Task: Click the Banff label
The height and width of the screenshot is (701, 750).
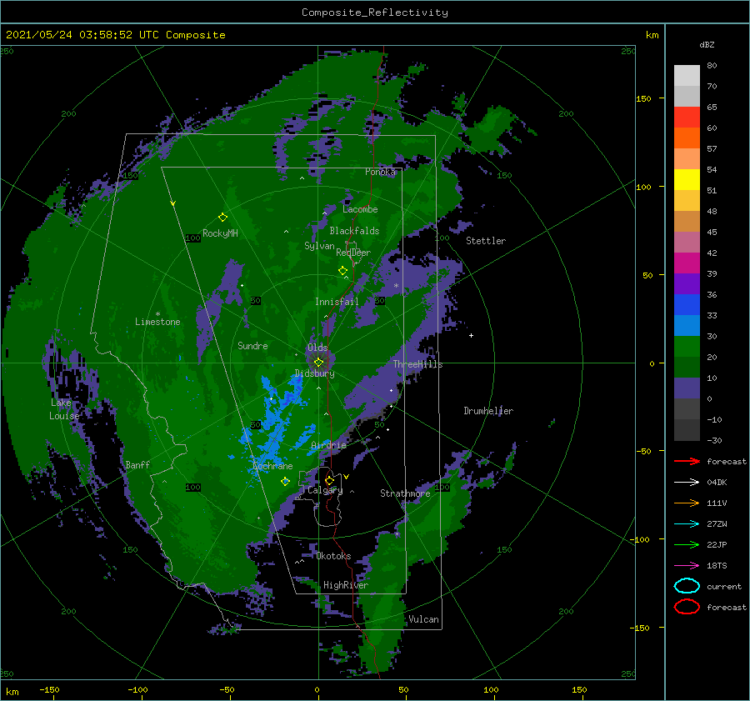Action: pyautogui.click(x=137, y=464)
